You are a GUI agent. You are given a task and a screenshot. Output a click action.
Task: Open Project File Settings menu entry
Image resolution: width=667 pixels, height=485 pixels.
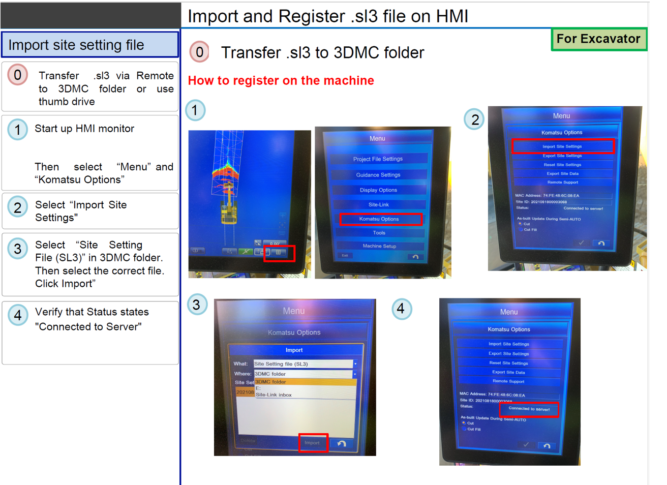(x=378, y=159)
